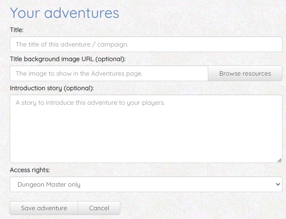Click the Browse resources button
This screenshot has width=286, height=219.
(245, 73)
